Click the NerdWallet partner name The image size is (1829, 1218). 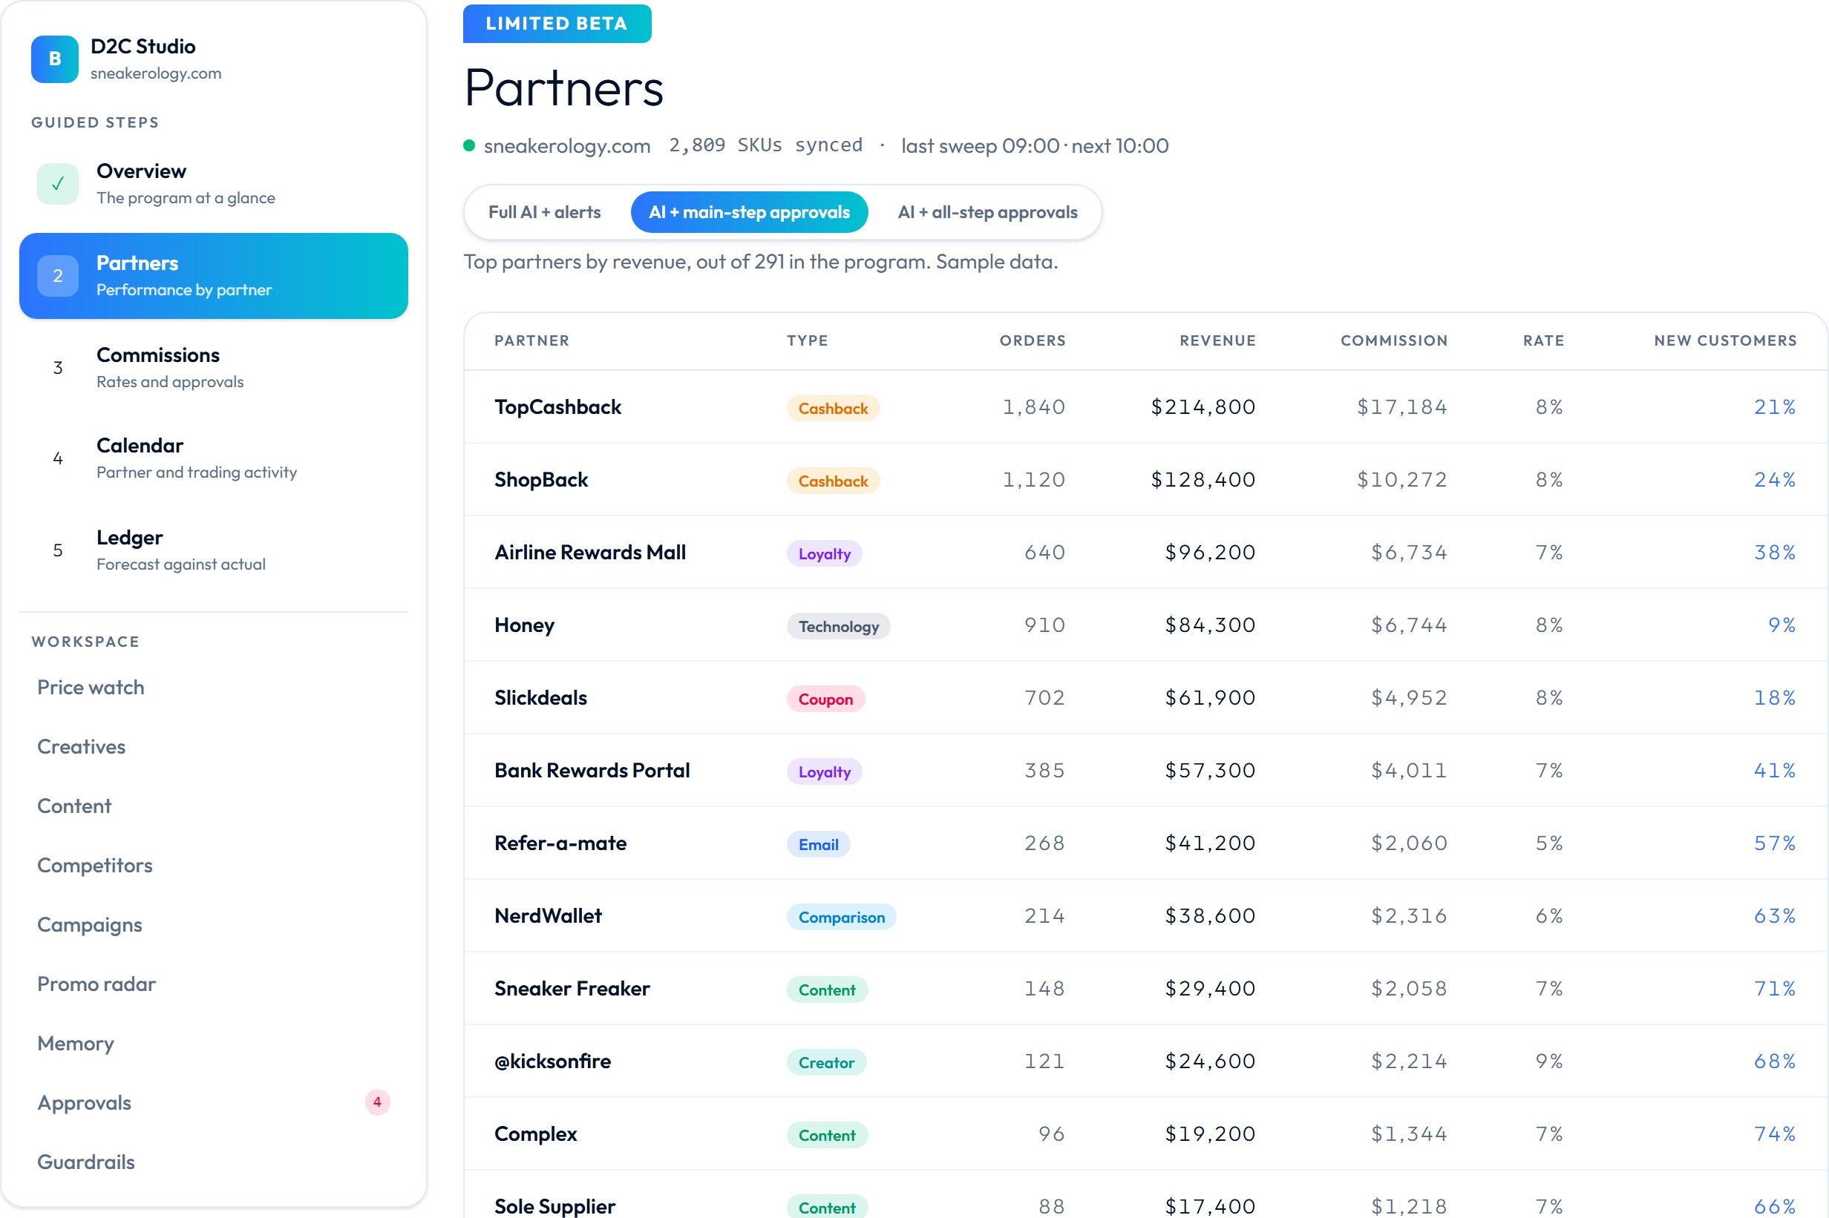tap(548, 916)
